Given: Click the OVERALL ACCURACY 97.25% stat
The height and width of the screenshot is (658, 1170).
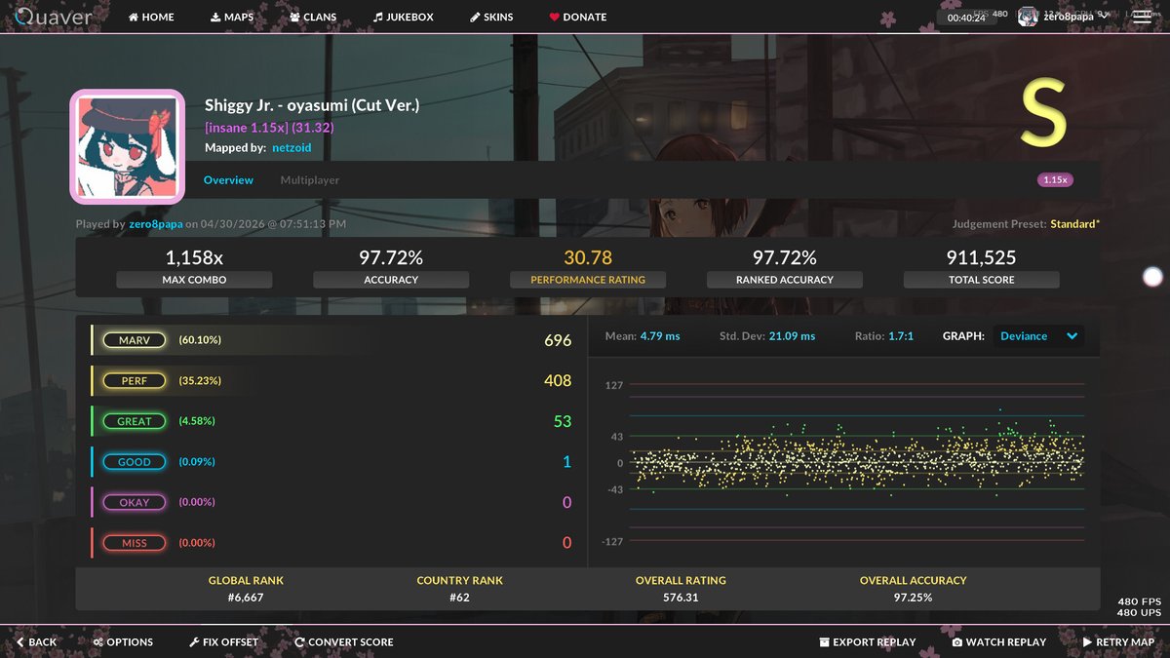Looking at the screenshot, I should click(913, 589).
